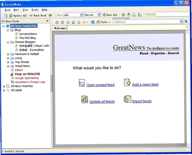Click the Add a news feed link
Image resolution: width=192 pixels, height=155 pixels.
click(145, 85)
